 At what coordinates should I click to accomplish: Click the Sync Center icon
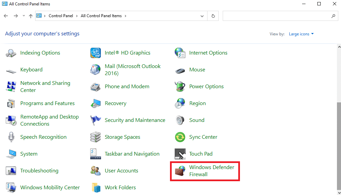(x=180, y=137)
